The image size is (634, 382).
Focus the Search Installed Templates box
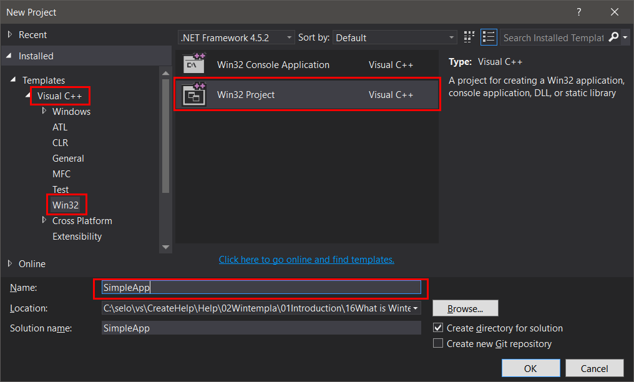tap(553, 37)
